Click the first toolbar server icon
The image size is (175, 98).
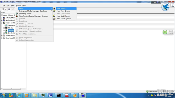(x=3, y=9)
